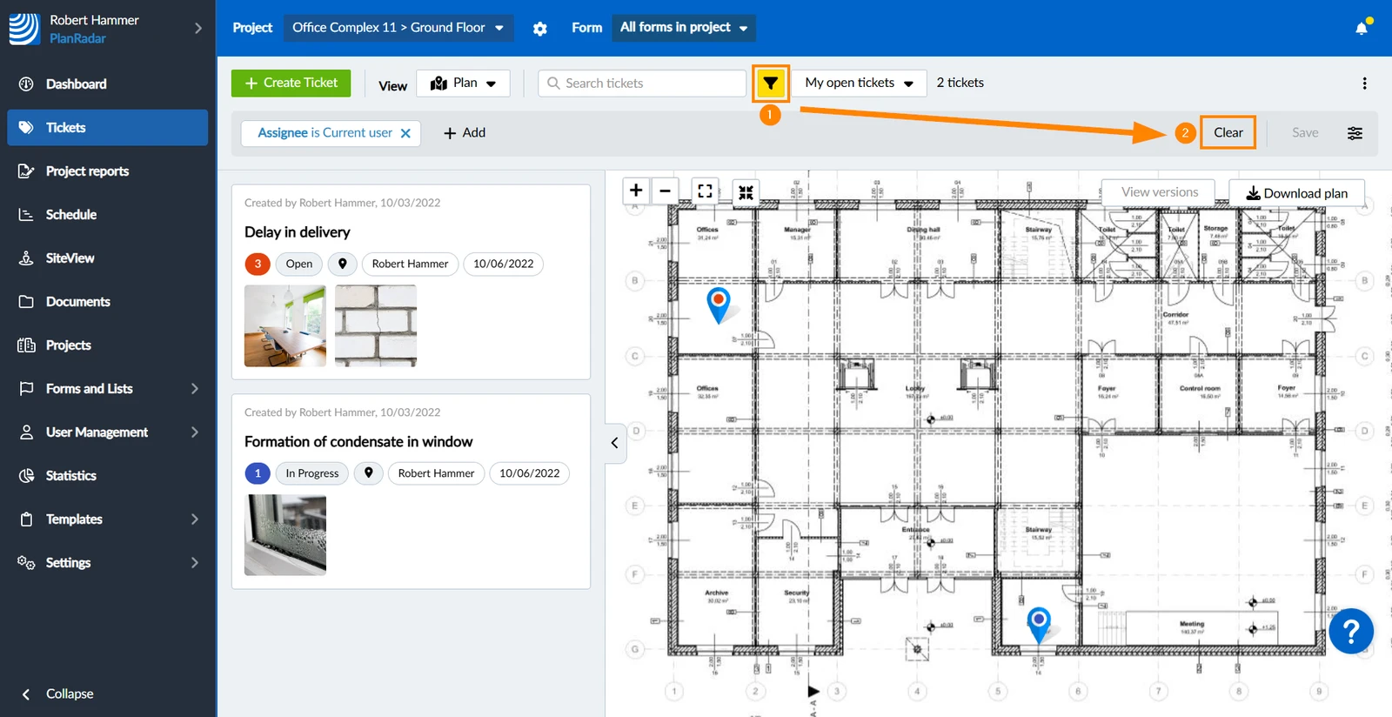This screenshot has height=717, width=1392.
Task: Click the Search tickets field
Action: pyautogui.click(x=642, y=83)
